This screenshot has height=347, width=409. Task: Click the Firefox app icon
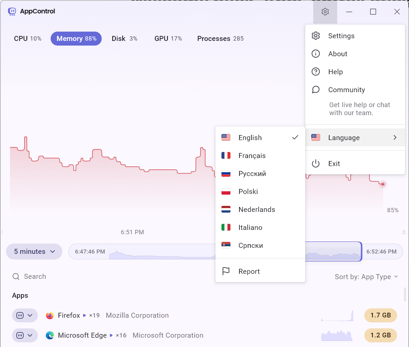[x=50, y=315]
